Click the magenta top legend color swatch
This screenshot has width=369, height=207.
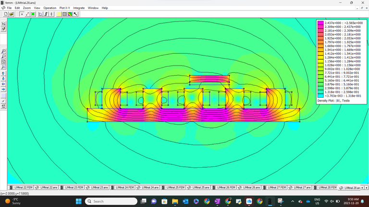(x=320, y=23)
